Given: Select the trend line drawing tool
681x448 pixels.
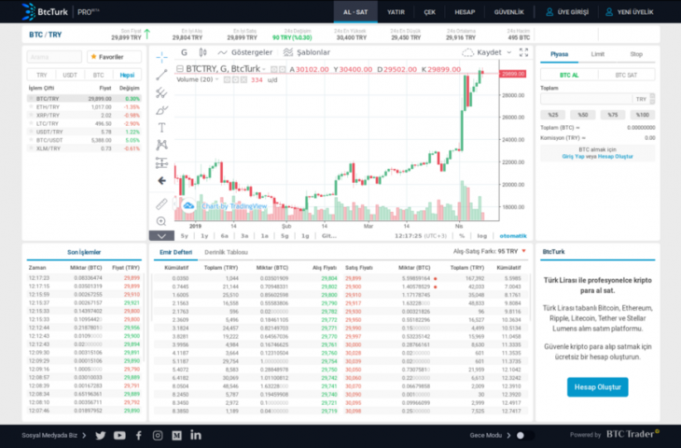Looking at the screenshot, I should [161, 75].
